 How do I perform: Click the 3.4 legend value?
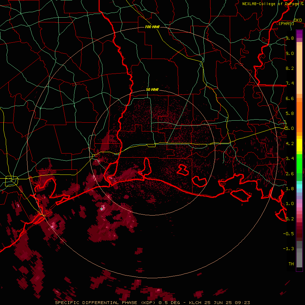290,159
